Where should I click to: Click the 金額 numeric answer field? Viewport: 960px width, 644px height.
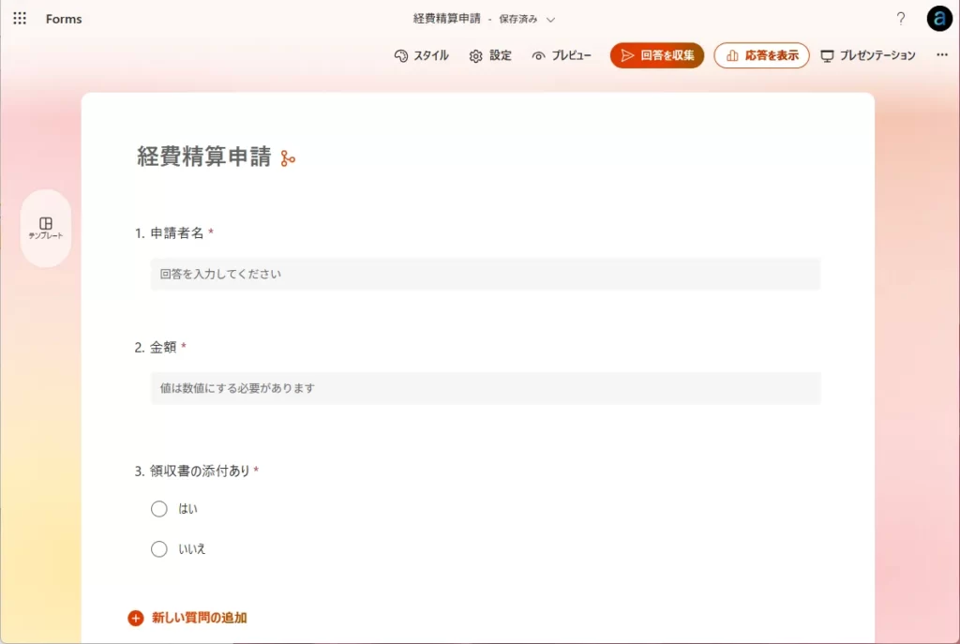tap(485, 388)
